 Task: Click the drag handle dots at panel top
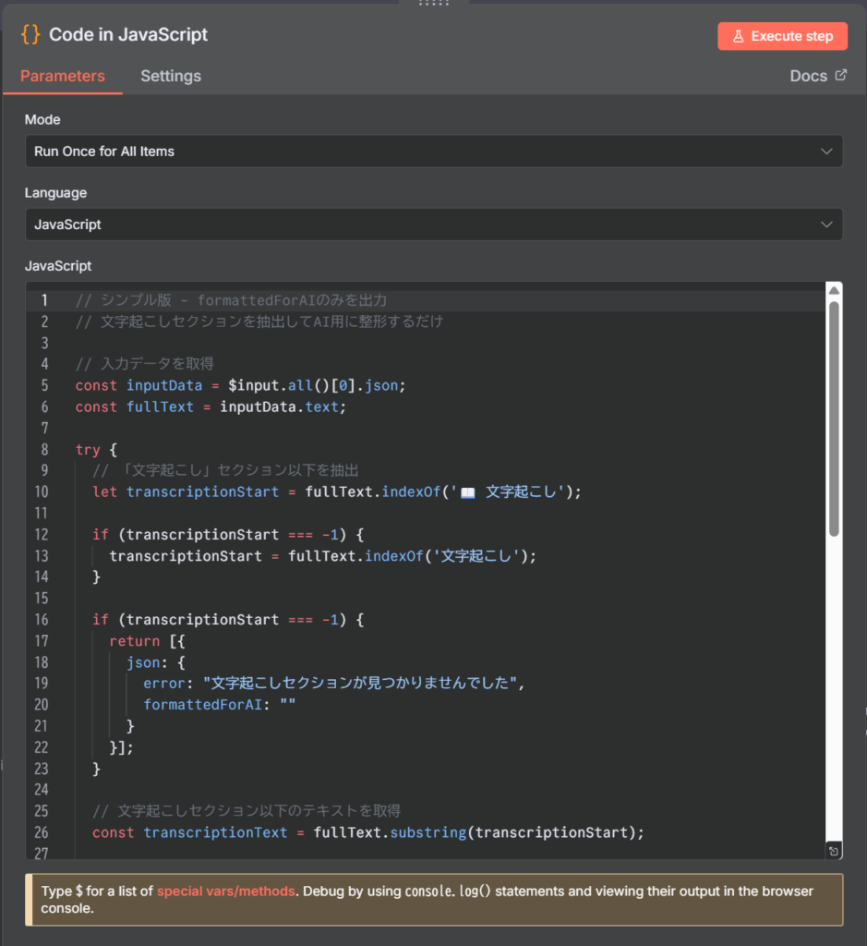pos(433,4)
